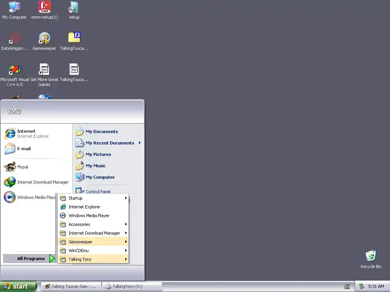Screen dimensions: 390x292
Task: Click the 5:31 AM clock
Action: [376, 287]
